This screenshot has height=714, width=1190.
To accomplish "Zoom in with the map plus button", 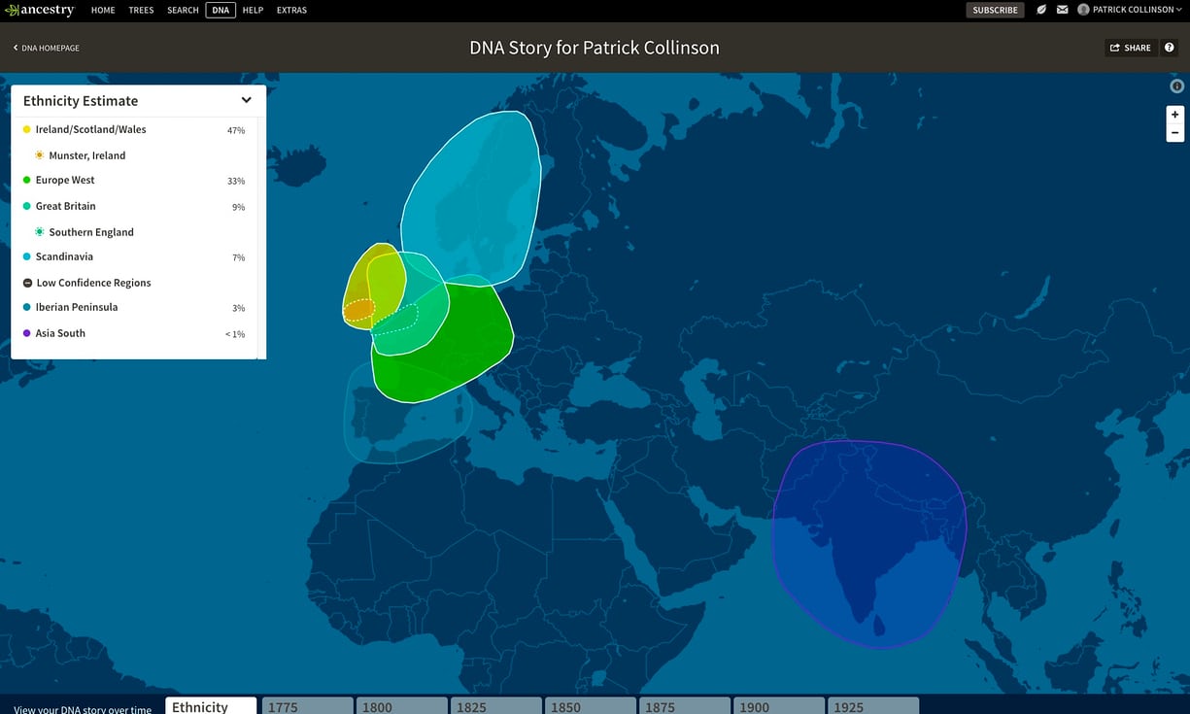I will point(1174,114).
